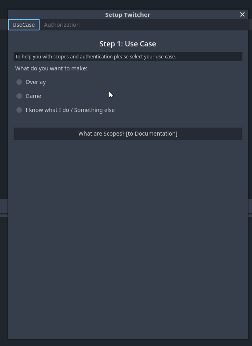Click the '[to Documentation]' text in the button
The height and width of the screenshot is (346, 252).
(x=152, y=134)
